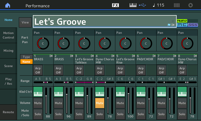Tap the favorite star on Let's Groove
The width and height of the screenshot is (201, 121).
173,21
